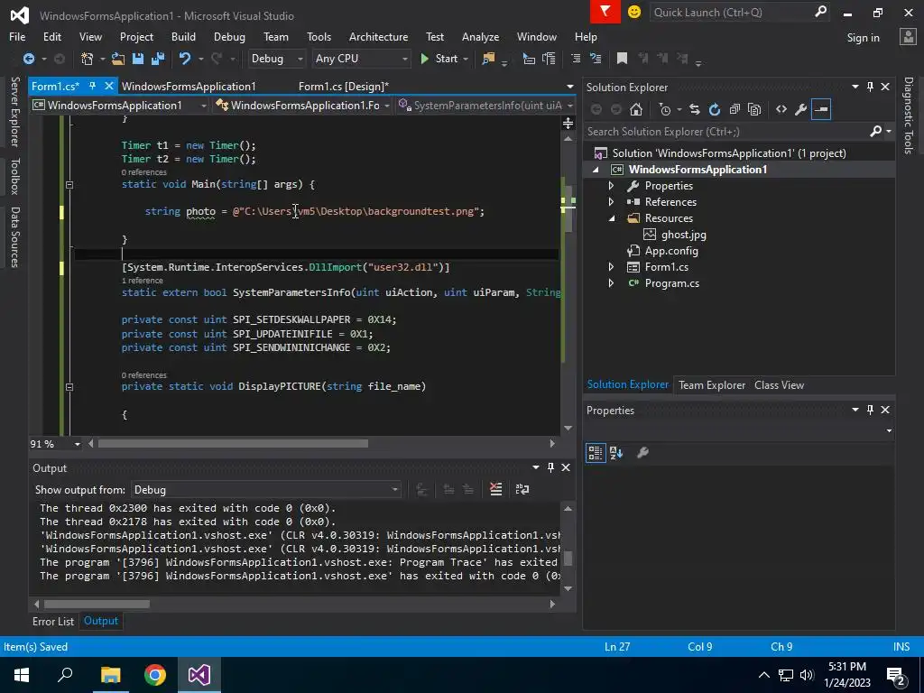Image resolution: width=924 pixels, height=693 pixels.
Task: Click the Clear All icon in Output panel
Action: pyautogui.click(x=496, y=489)
